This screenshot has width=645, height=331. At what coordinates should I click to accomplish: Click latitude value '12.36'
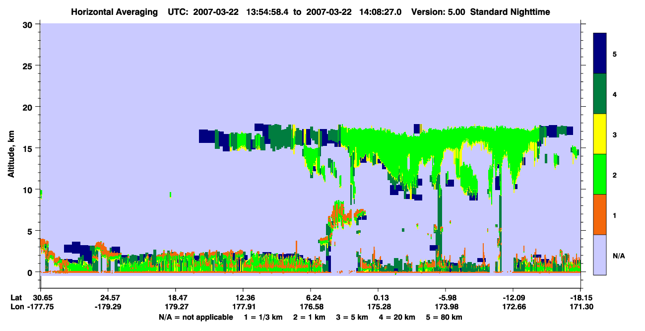click(x=243, y=298)
